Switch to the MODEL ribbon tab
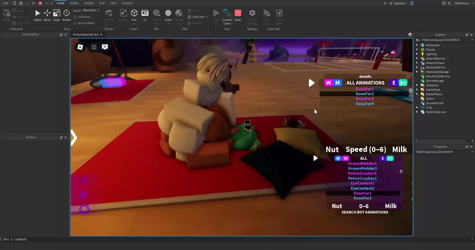 pos(74,3)
